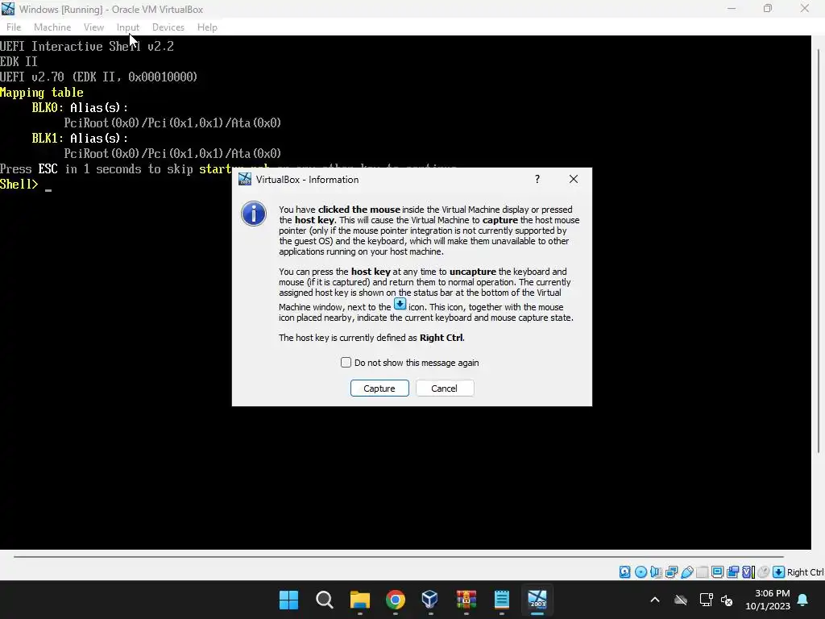
Task: Open the Windows Start menu
Action: (289, 600)
